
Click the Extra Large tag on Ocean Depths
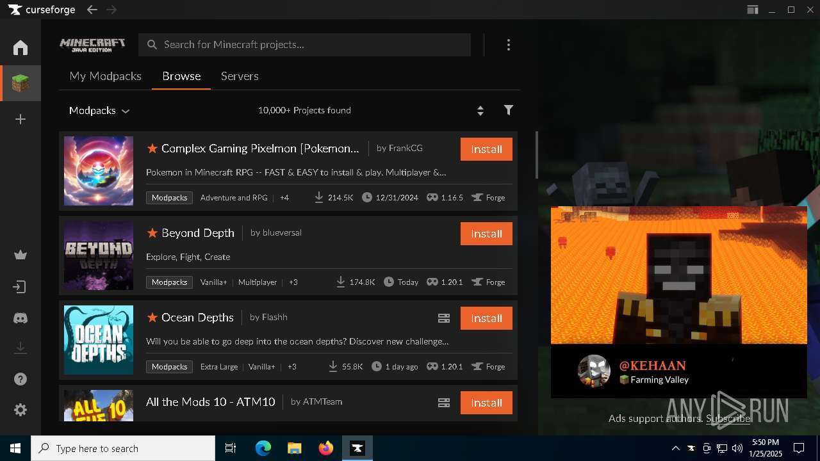click(219, 367)
